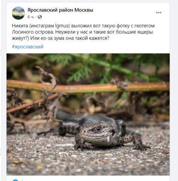Click the asphalt foreground of the photo
This screenshot has height=181, width=178.
point(88,162)
